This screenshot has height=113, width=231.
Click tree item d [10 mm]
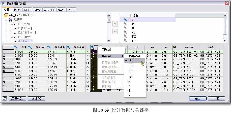[x=25, y=41]
